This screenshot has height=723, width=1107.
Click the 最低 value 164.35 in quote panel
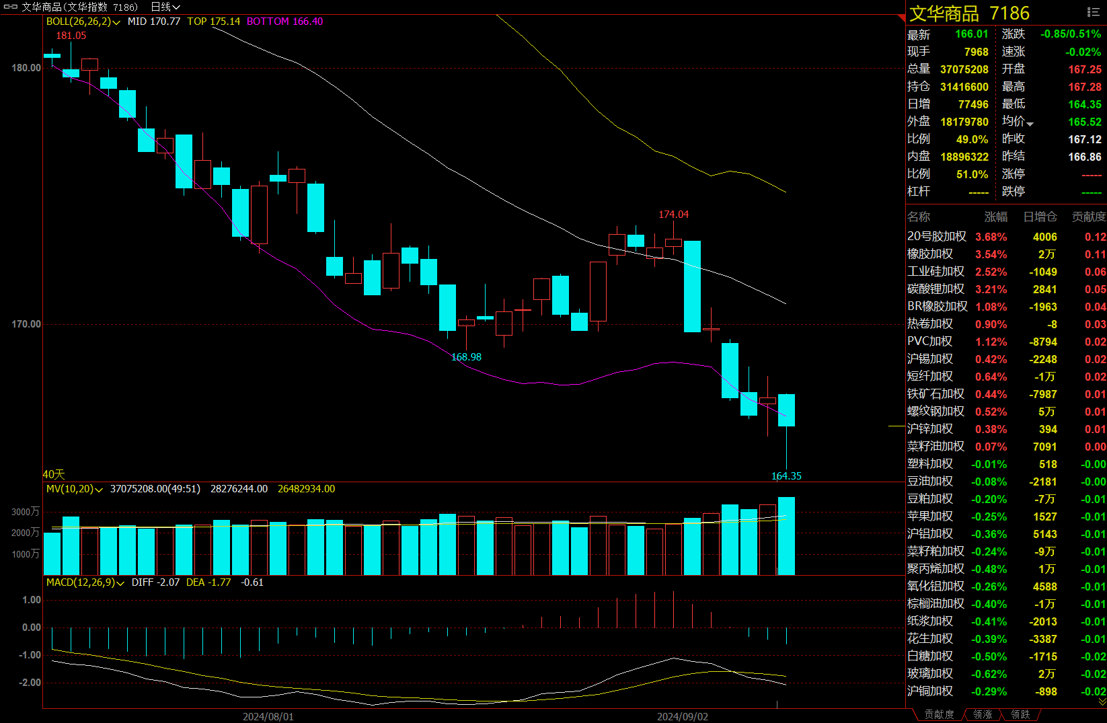[1085, 104]
